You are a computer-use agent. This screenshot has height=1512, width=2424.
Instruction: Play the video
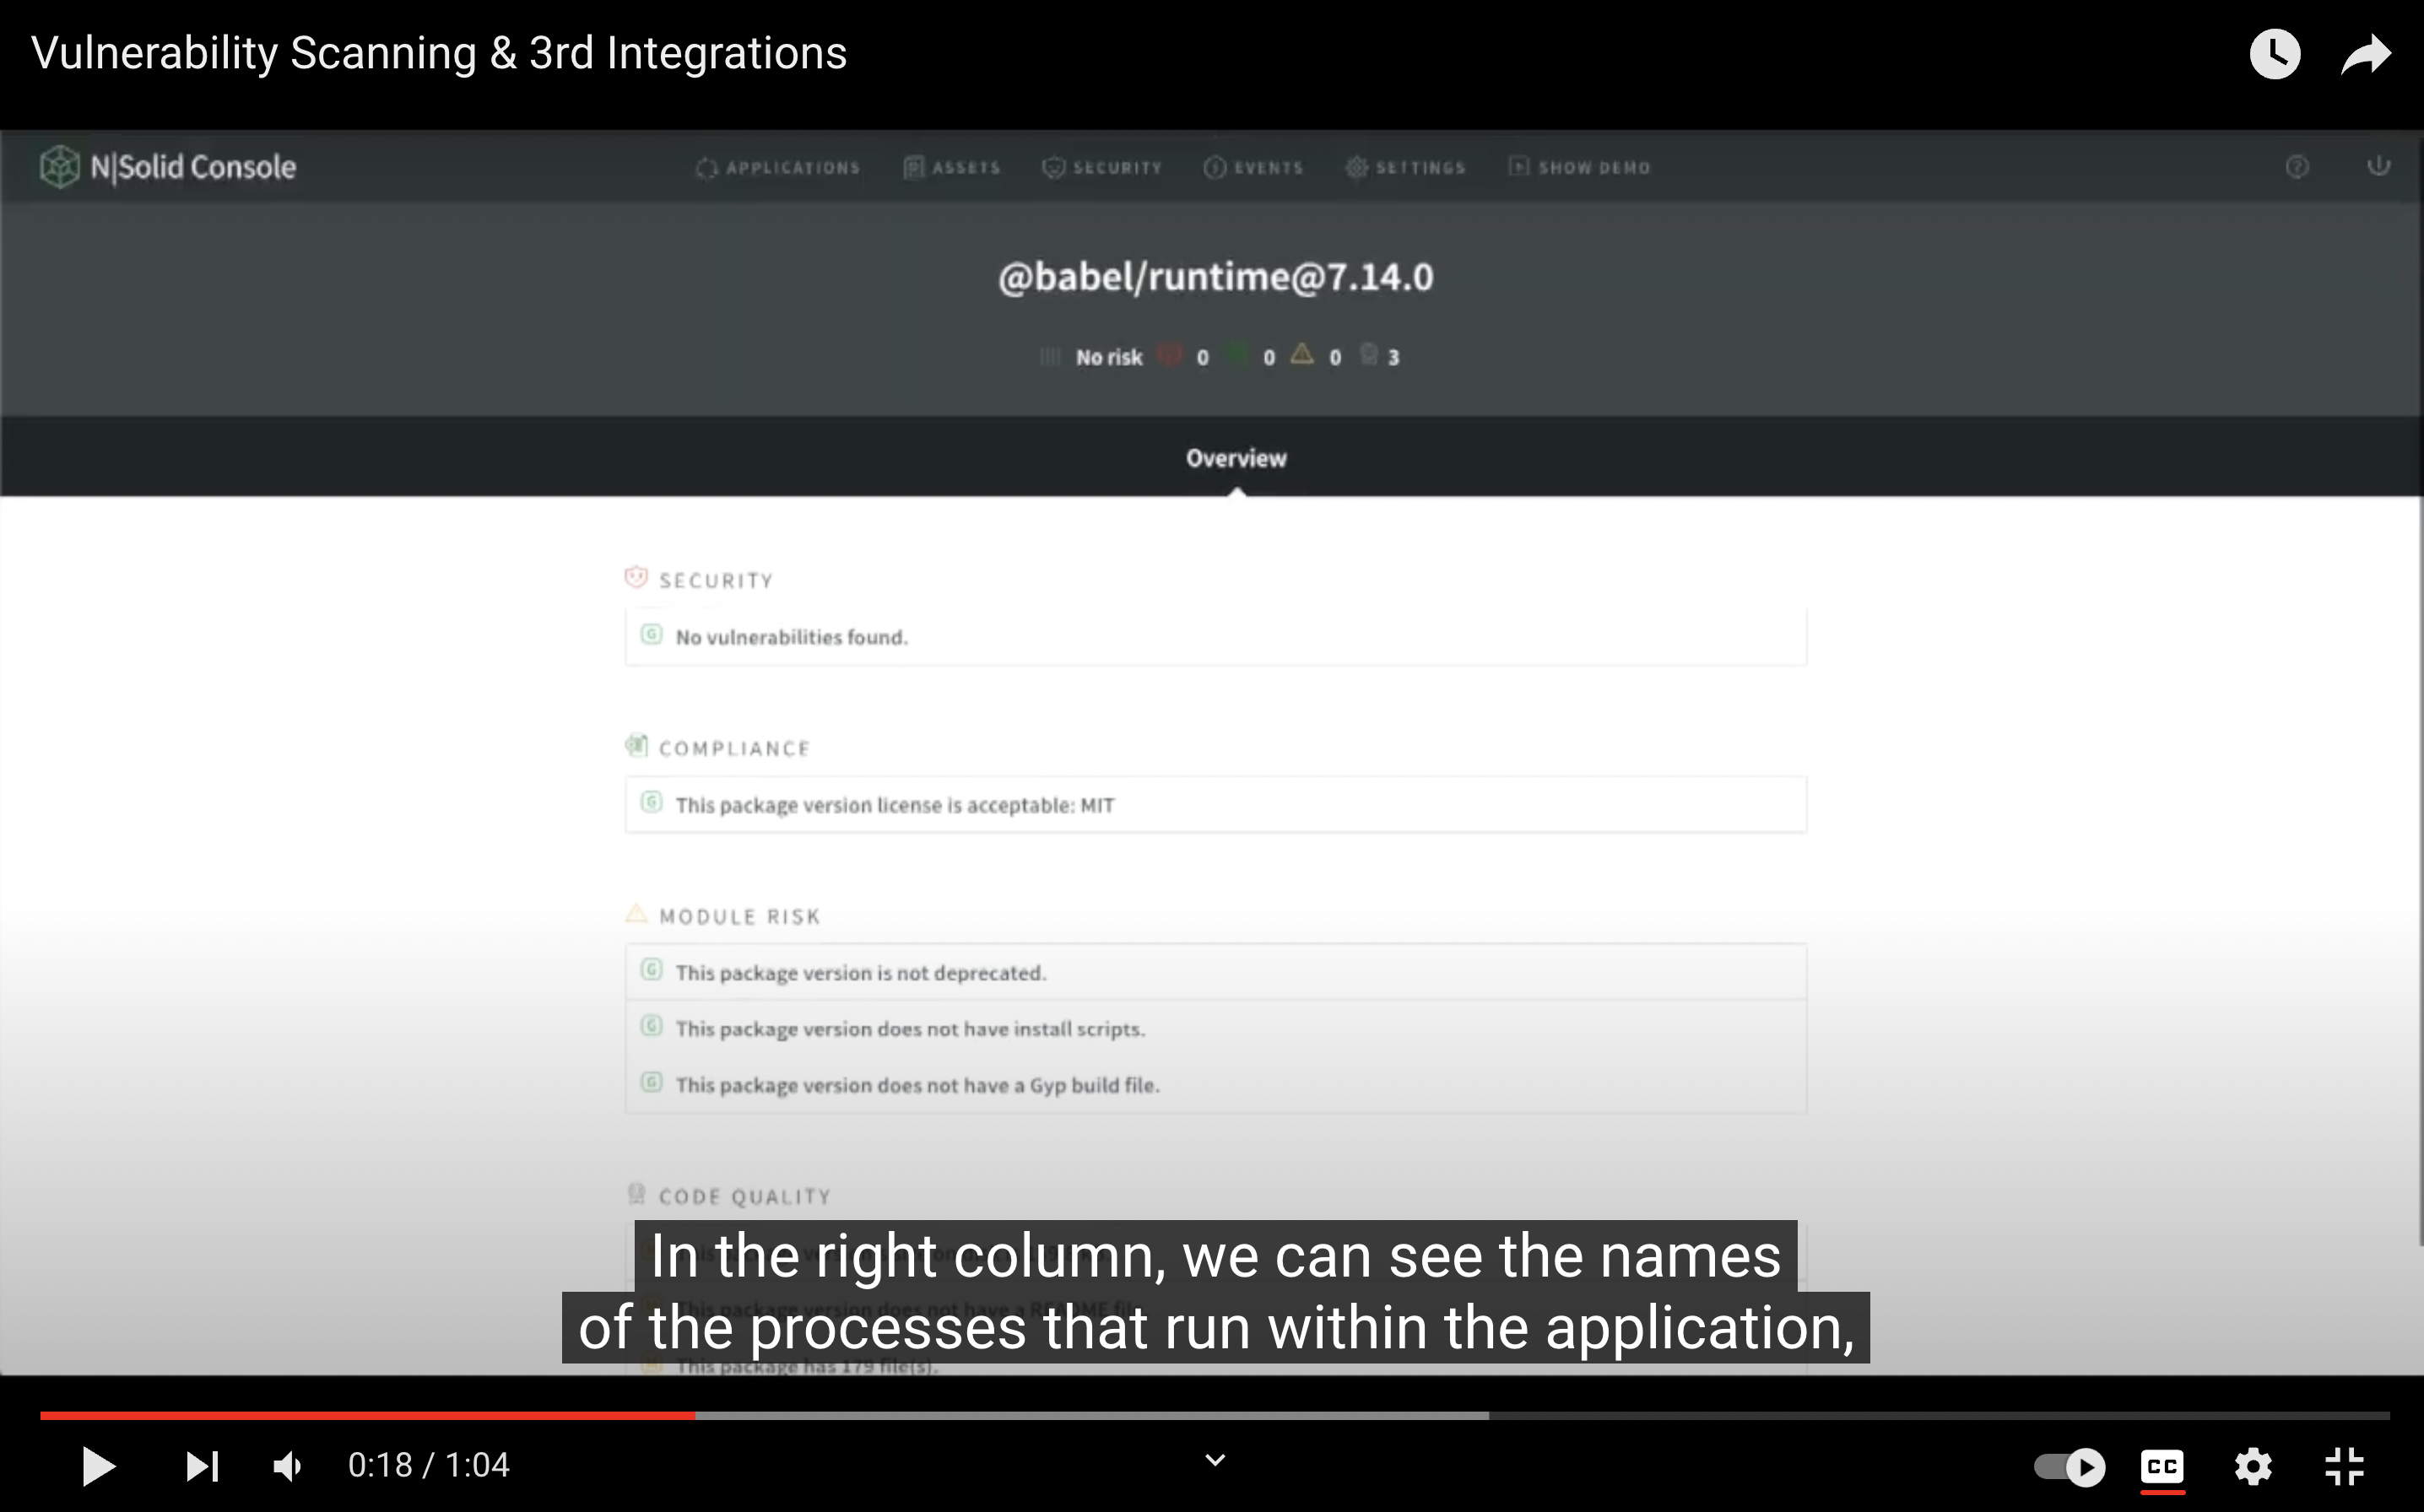[x=98, y=1466]
